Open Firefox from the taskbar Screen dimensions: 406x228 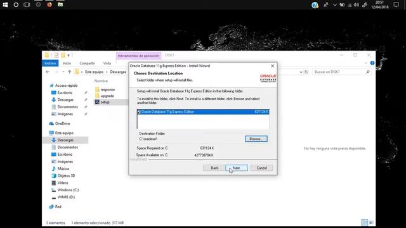click(x=49, y=4)
